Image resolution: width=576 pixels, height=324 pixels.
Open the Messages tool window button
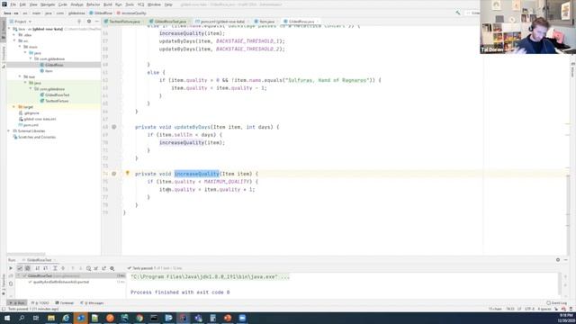(92, 303)
